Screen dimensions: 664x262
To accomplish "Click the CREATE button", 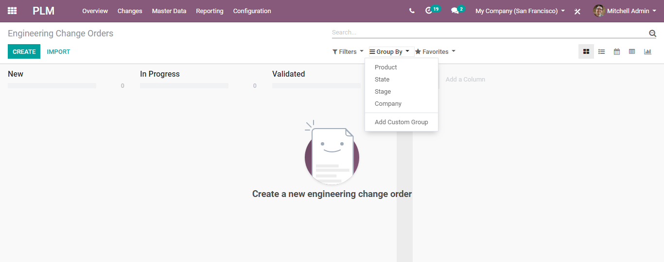I will [24, 51].
